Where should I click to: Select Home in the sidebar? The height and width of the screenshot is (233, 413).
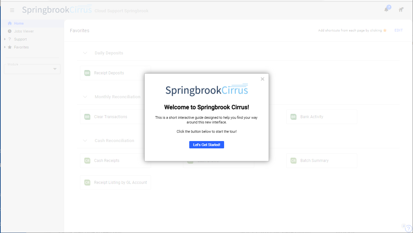point(19,23)
